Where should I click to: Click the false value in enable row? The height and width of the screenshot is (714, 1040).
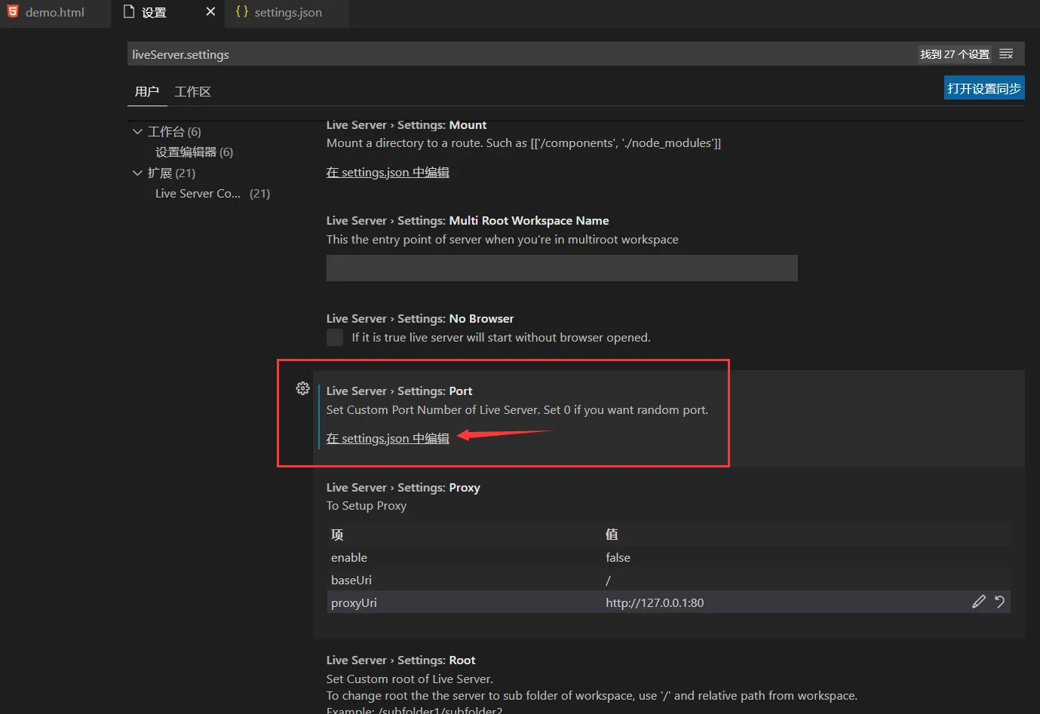618,557
